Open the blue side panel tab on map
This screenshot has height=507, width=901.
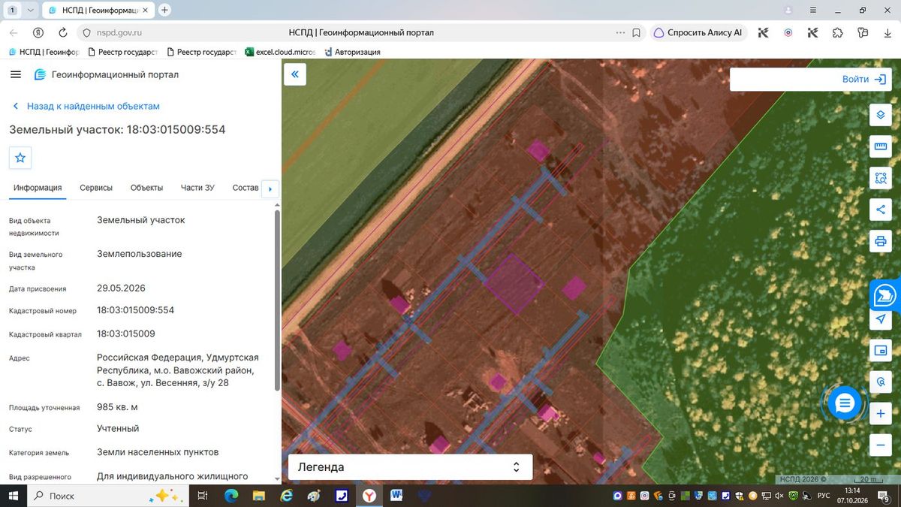(884, 296)
